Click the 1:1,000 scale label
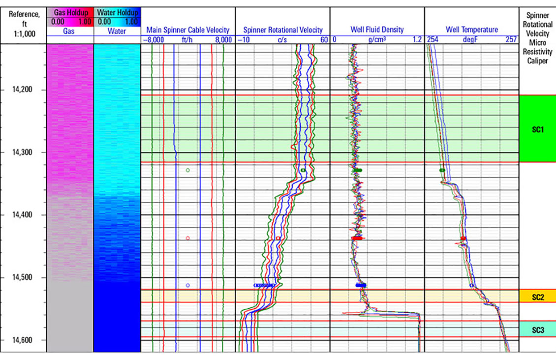Screen dimensions: 556x359 point(24,34)
